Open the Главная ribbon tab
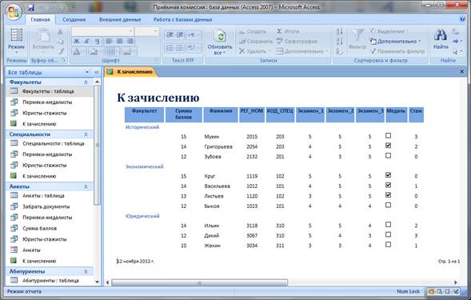The height and width of the screenshot is (300, 471). pyautogui.click(x=40, y=19)
